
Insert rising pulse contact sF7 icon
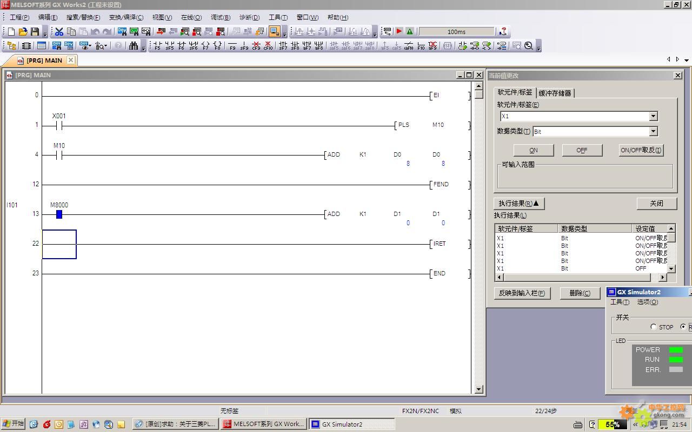click(x=283, y=46)
